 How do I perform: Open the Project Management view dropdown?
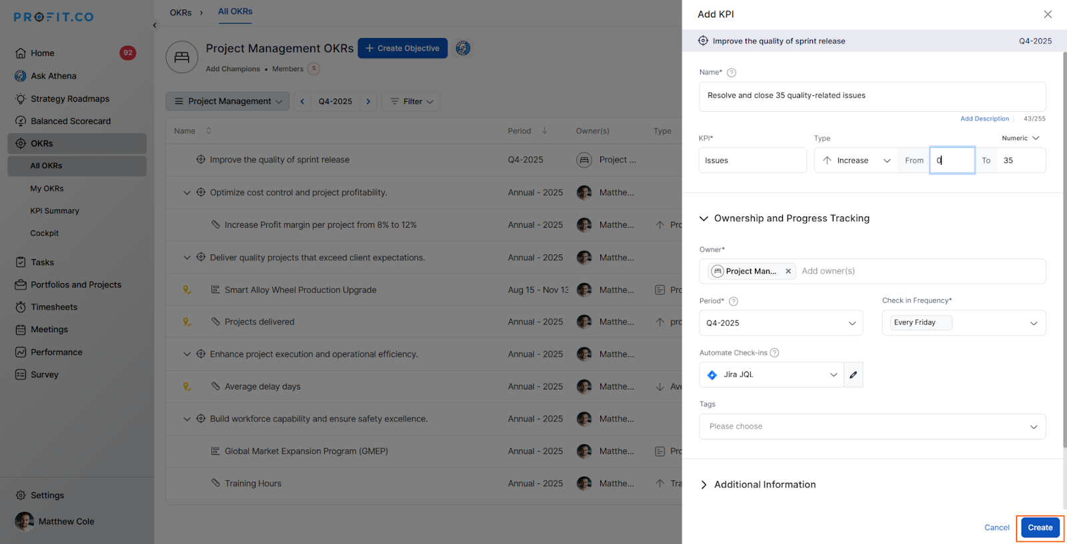coord(227,101)
